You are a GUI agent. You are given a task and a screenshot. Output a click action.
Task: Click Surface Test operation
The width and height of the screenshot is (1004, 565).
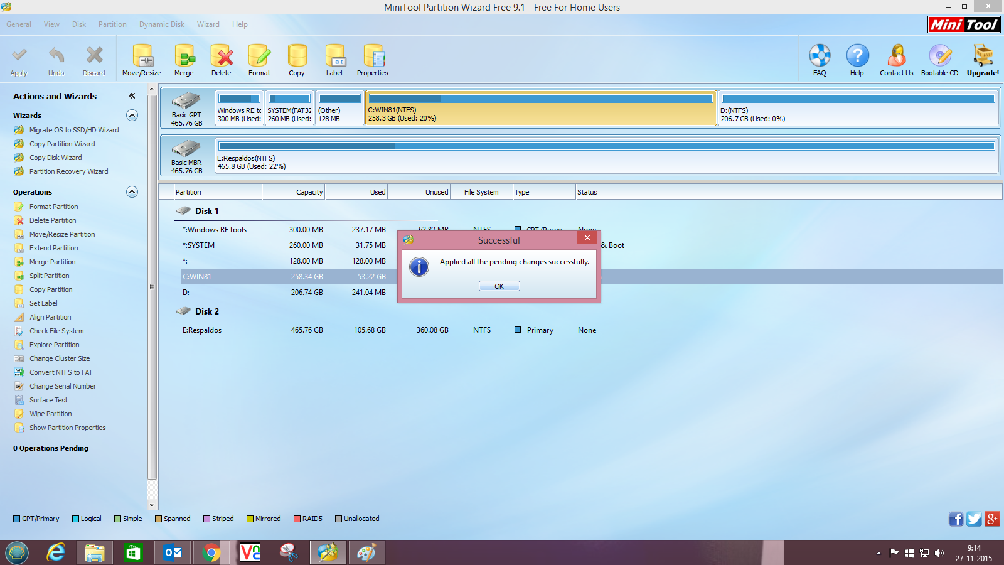tap(48, 400)
